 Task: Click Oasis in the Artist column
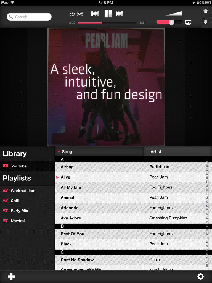(x=155, y=260)
